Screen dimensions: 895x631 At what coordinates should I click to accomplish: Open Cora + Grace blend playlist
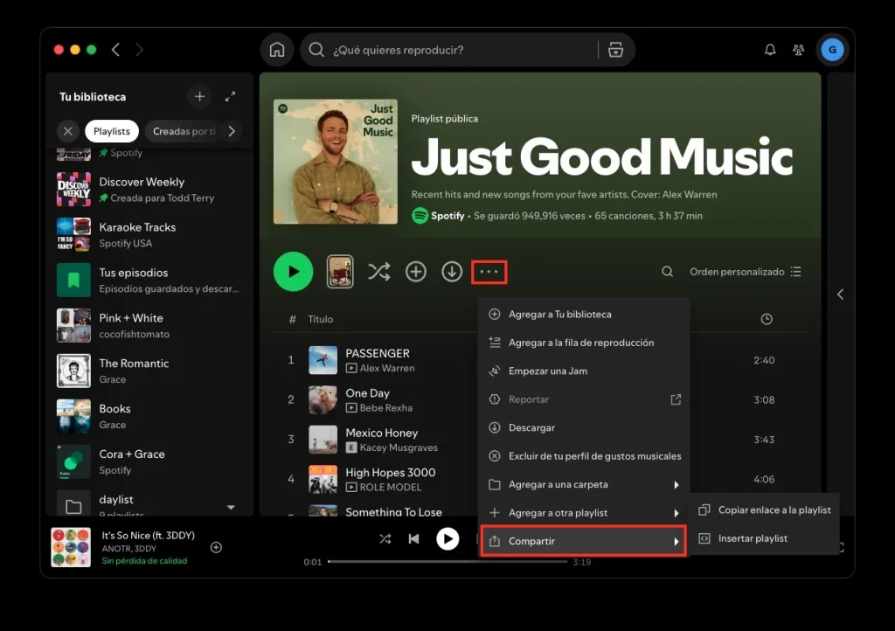[149, 461]
